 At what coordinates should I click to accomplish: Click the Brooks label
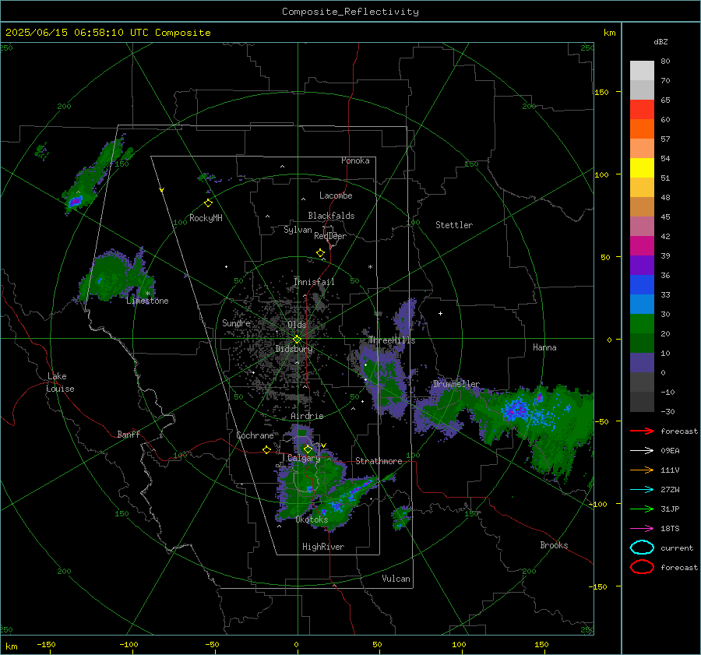coord(554,545)
